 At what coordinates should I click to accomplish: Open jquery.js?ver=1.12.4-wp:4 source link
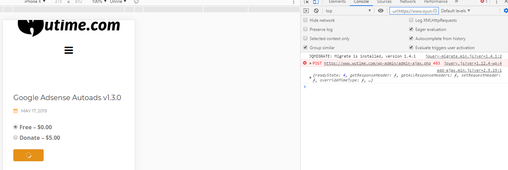[473, 64]
